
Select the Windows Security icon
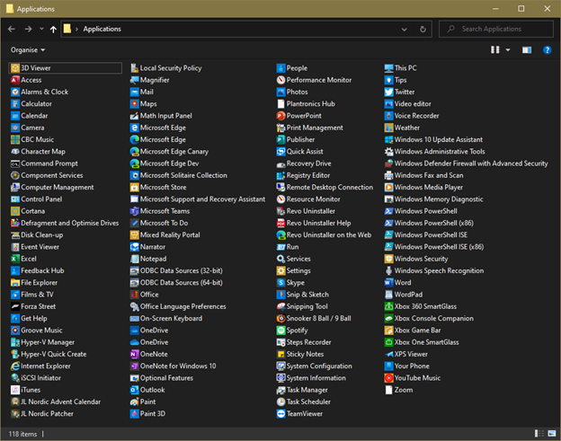[x=389, y=259]
